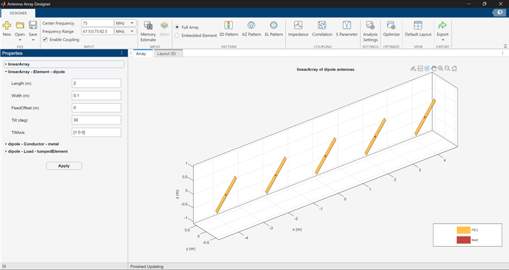Toggle the Enable Coupling checkbox
This screenshot has width=509, height=270.
[x=45, y=39]
